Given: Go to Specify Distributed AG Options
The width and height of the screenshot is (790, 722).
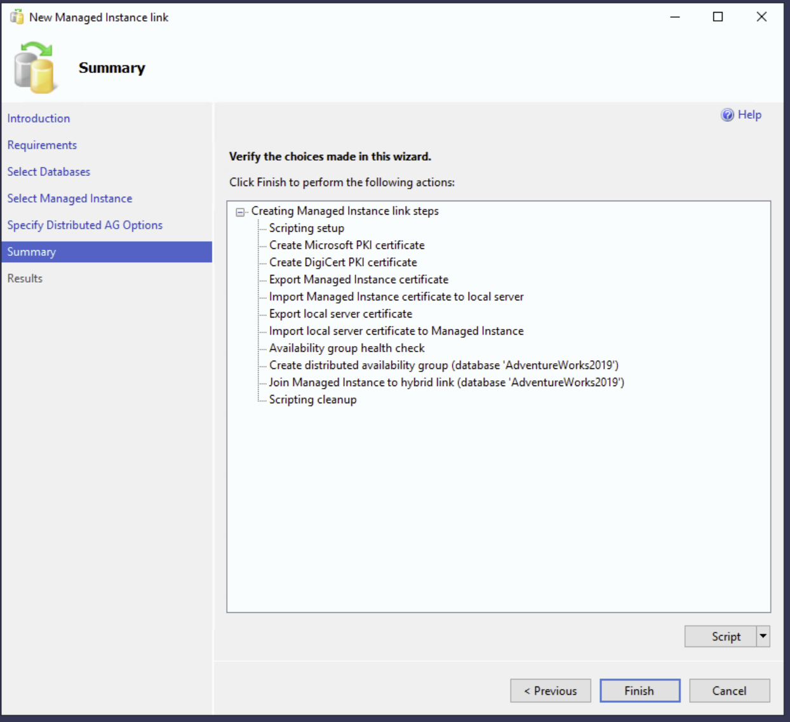Looking at the screenshot, I should (85, 225).
